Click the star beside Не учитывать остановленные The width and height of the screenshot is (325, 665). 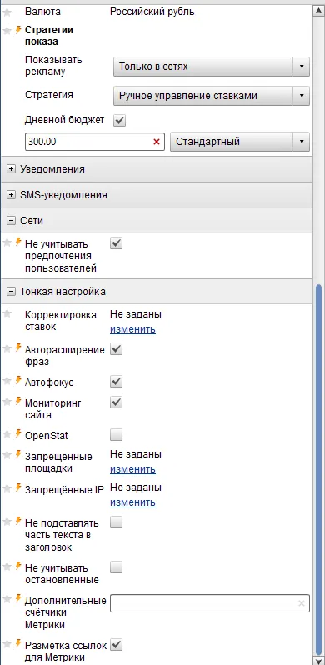point(7,566)
